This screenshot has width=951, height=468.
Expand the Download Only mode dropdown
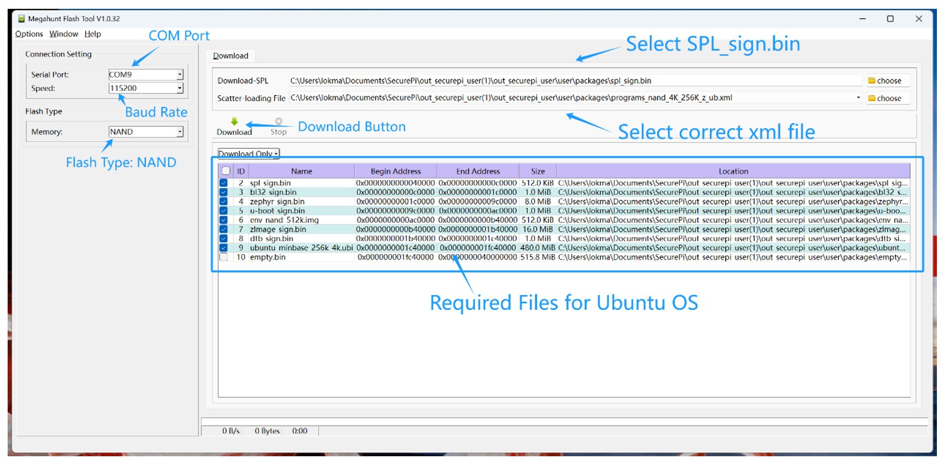click(x=276, y=154)
